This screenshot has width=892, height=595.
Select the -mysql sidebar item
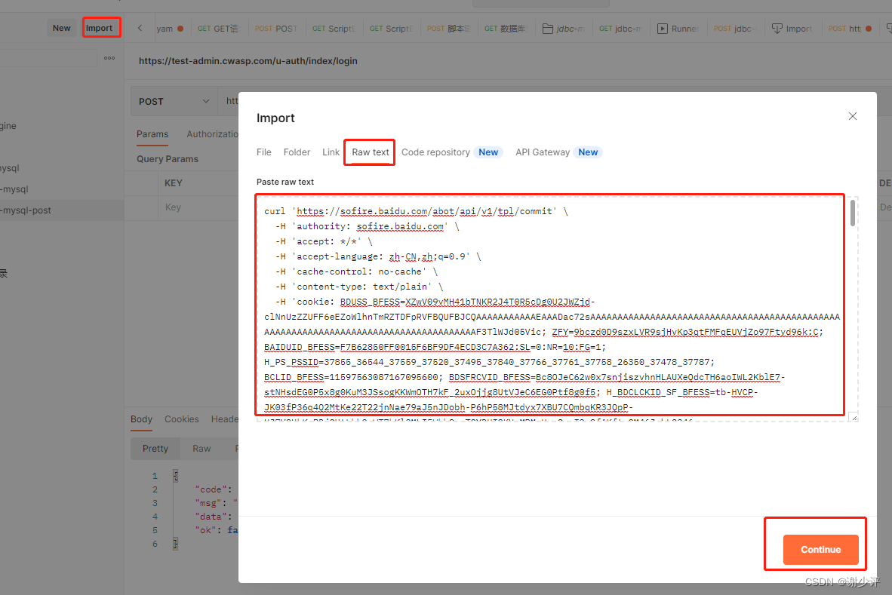click(61, 189)
